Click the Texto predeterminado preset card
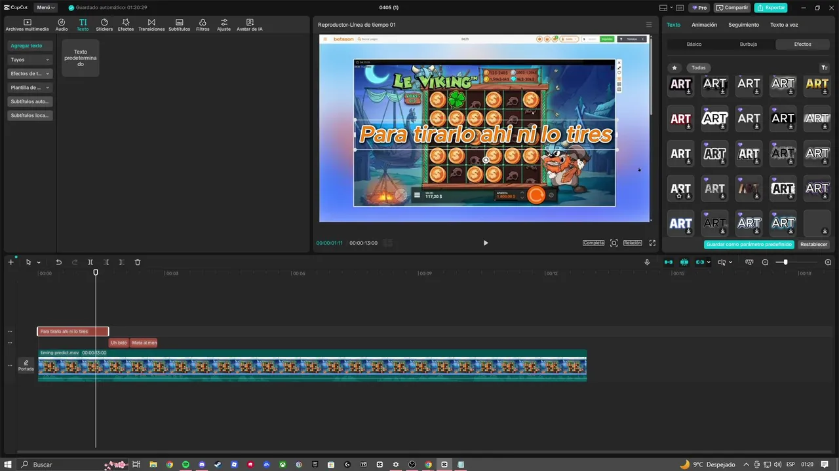The image size is (839, 471). pos(81,58)
